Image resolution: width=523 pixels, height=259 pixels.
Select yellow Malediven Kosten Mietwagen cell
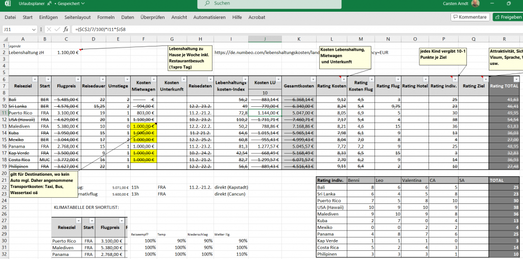coord(143,126)
